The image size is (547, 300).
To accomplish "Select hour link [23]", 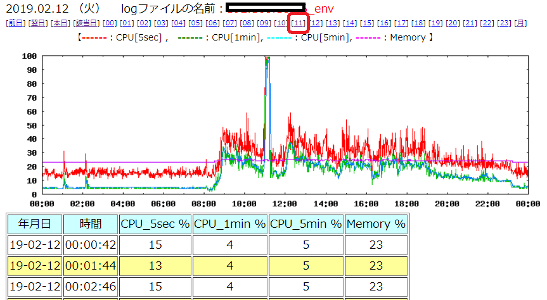I will tap(504, 23).
